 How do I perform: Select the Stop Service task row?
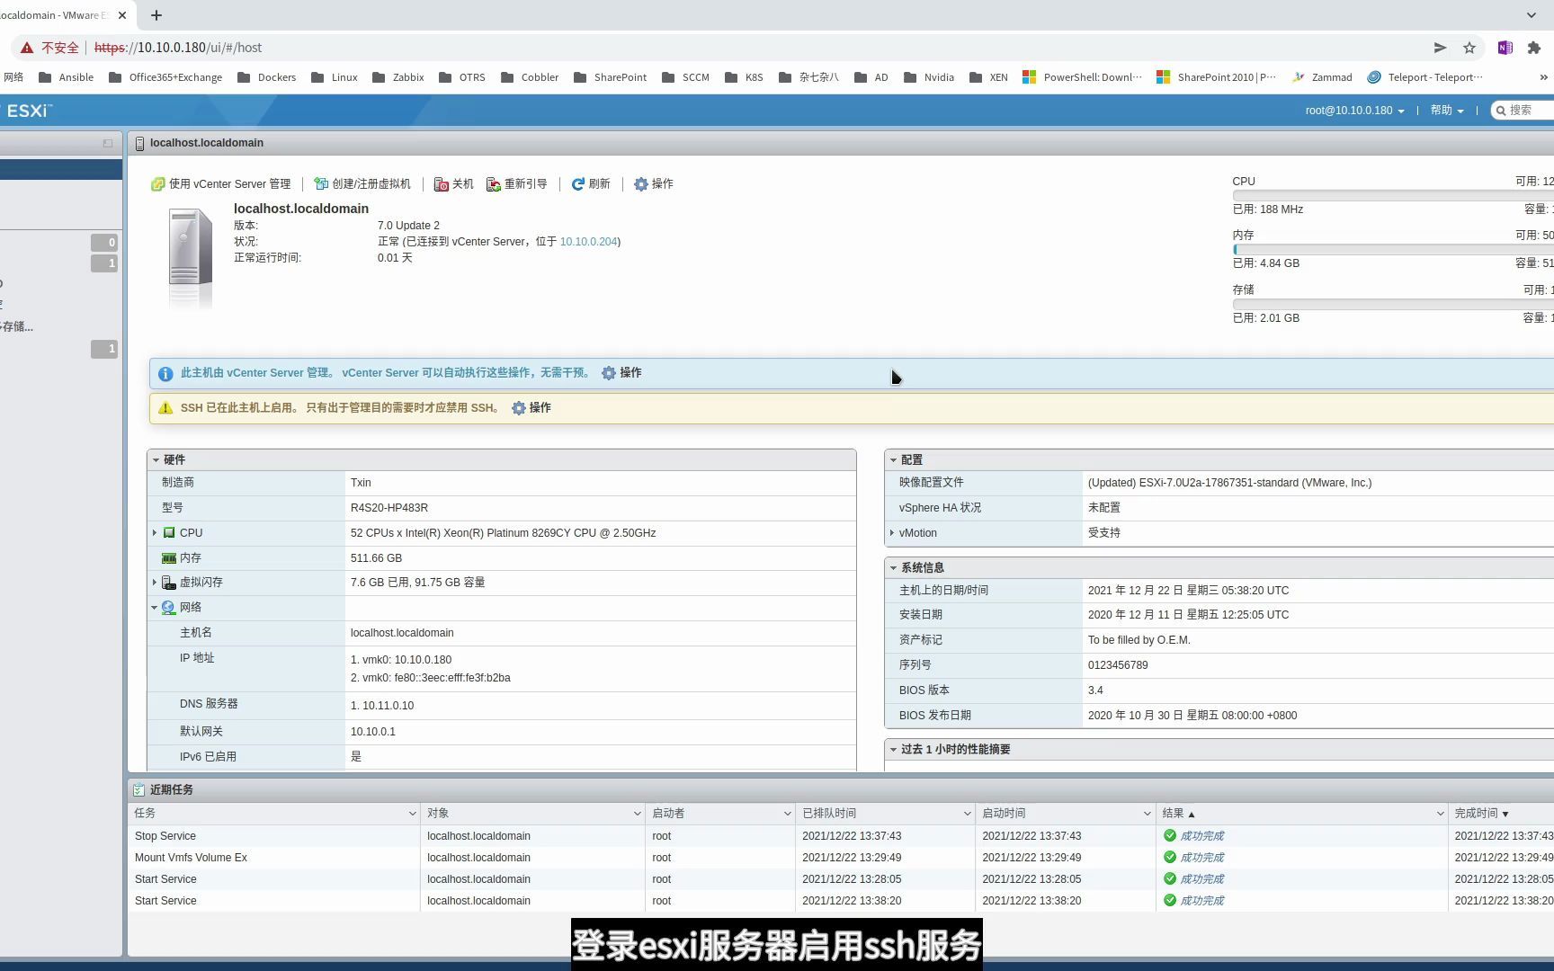click(x=841, y=836)
